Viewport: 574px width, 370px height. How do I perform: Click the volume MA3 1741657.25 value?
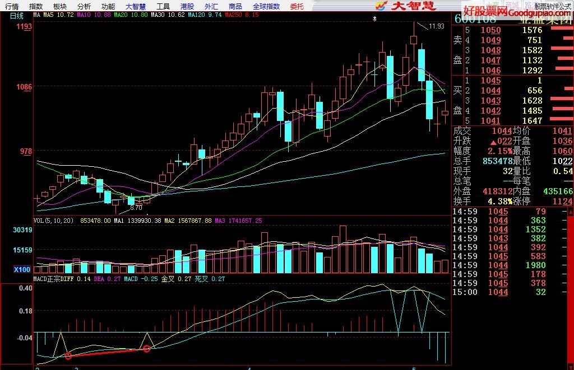point(238,221)
